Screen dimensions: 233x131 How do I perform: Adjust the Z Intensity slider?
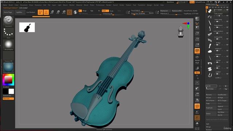click(112, 14)
